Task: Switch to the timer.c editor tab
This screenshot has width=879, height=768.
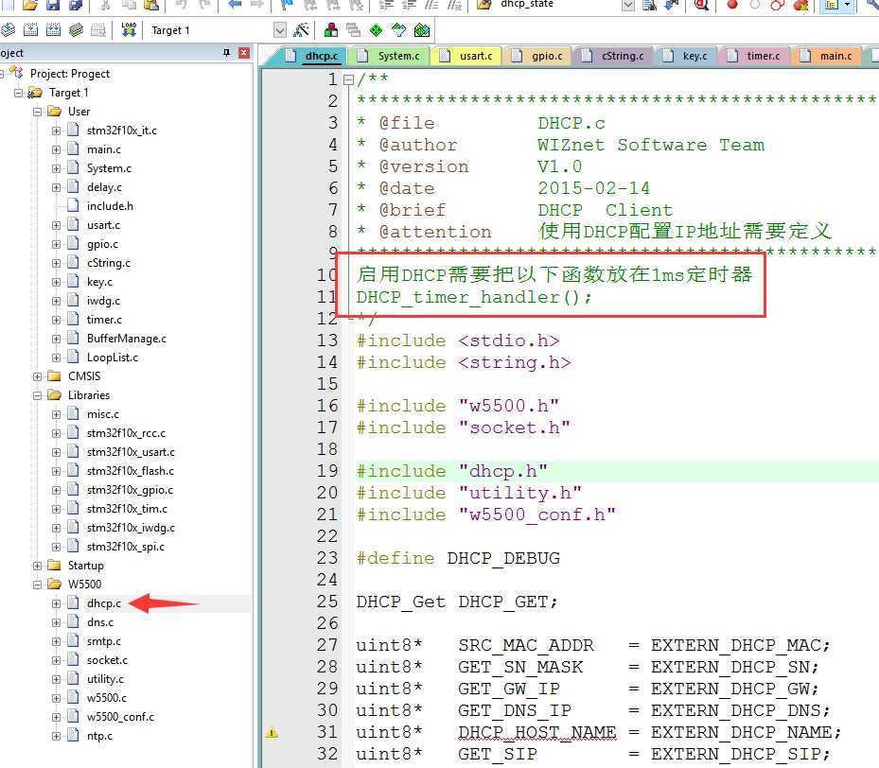Action: tap(754, 56)
